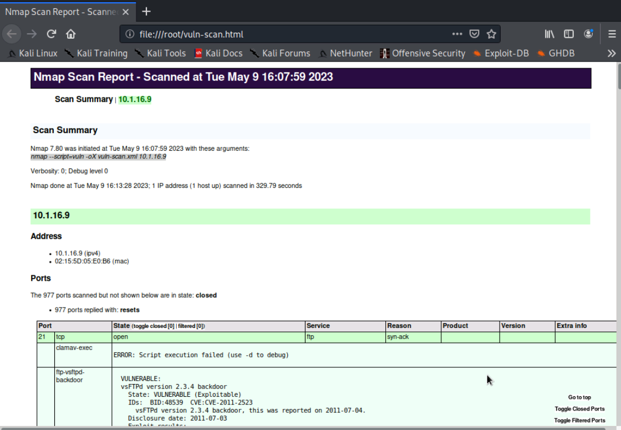Screen dimensions: 621x430
Task: Open the Offensive Security bookmark
Action: point(423,53)
